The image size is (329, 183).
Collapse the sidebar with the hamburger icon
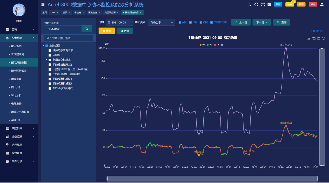43,4
